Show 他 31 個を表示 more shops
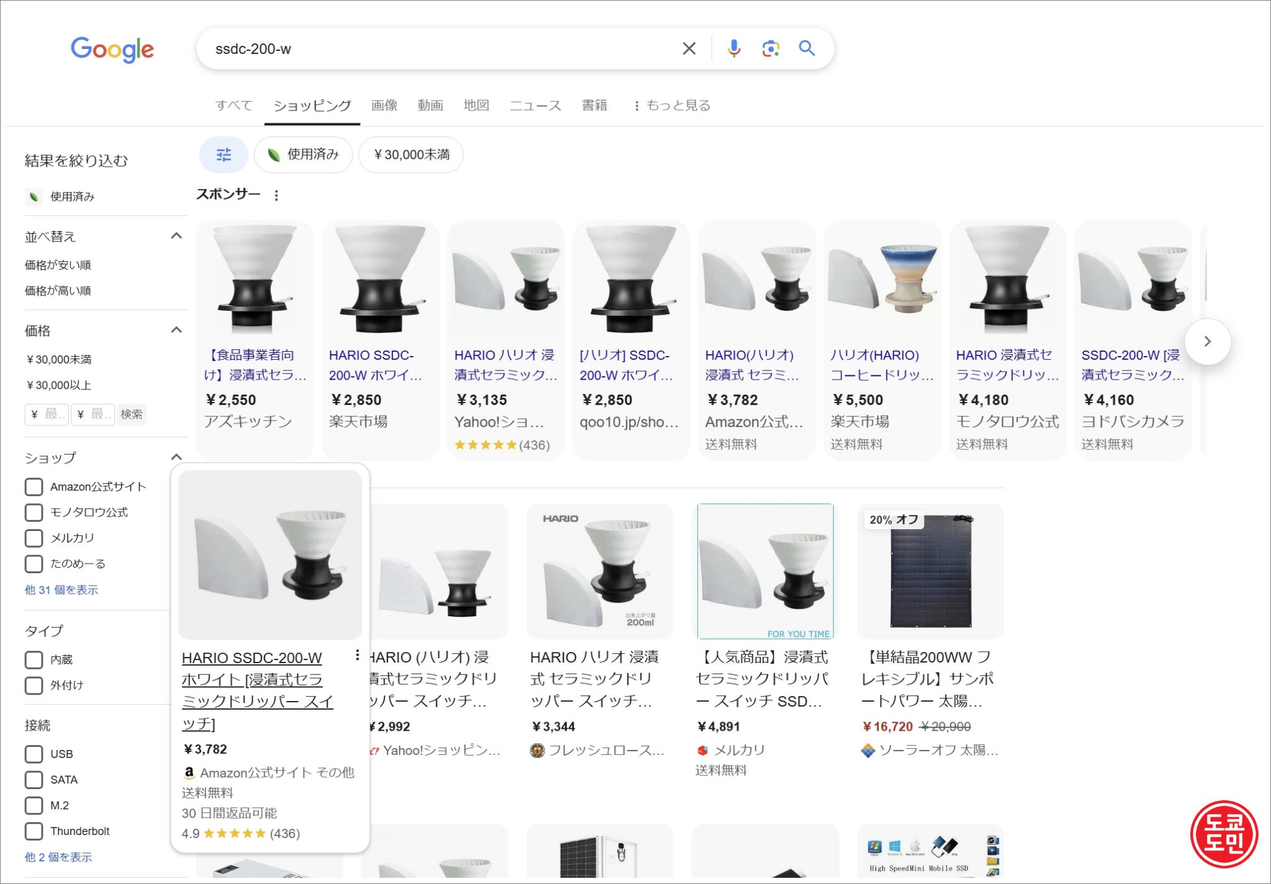Viewport: 1271px width, 884px height. 61,590
